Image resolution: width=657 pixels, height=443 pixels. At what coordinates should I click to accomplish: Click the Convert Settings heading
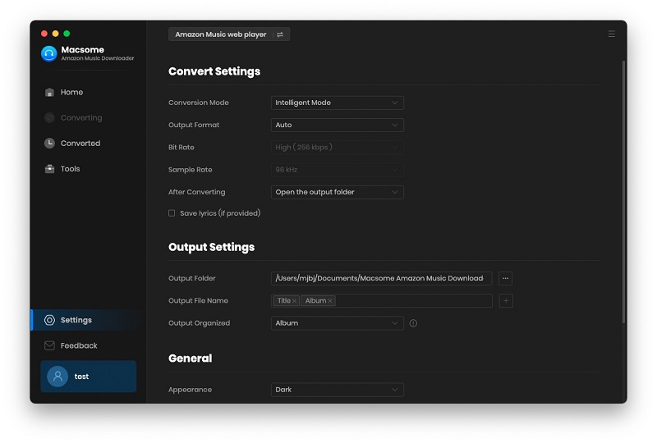click(x=214, y=71)
